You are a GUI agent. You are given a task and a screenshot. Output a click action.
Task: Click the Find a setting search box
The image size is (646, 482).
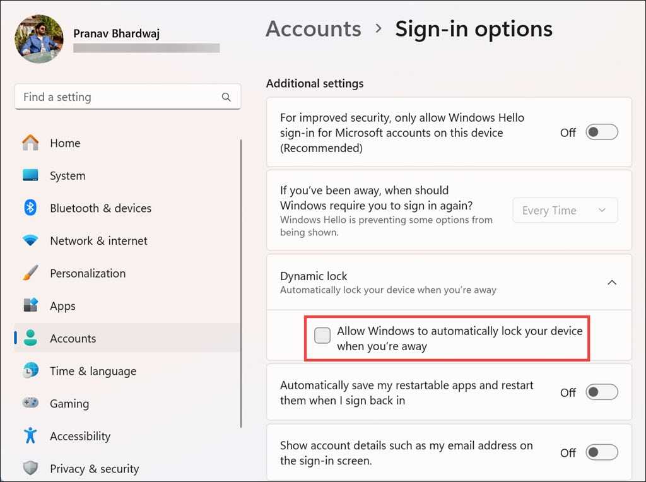click(x=127, y=97)
